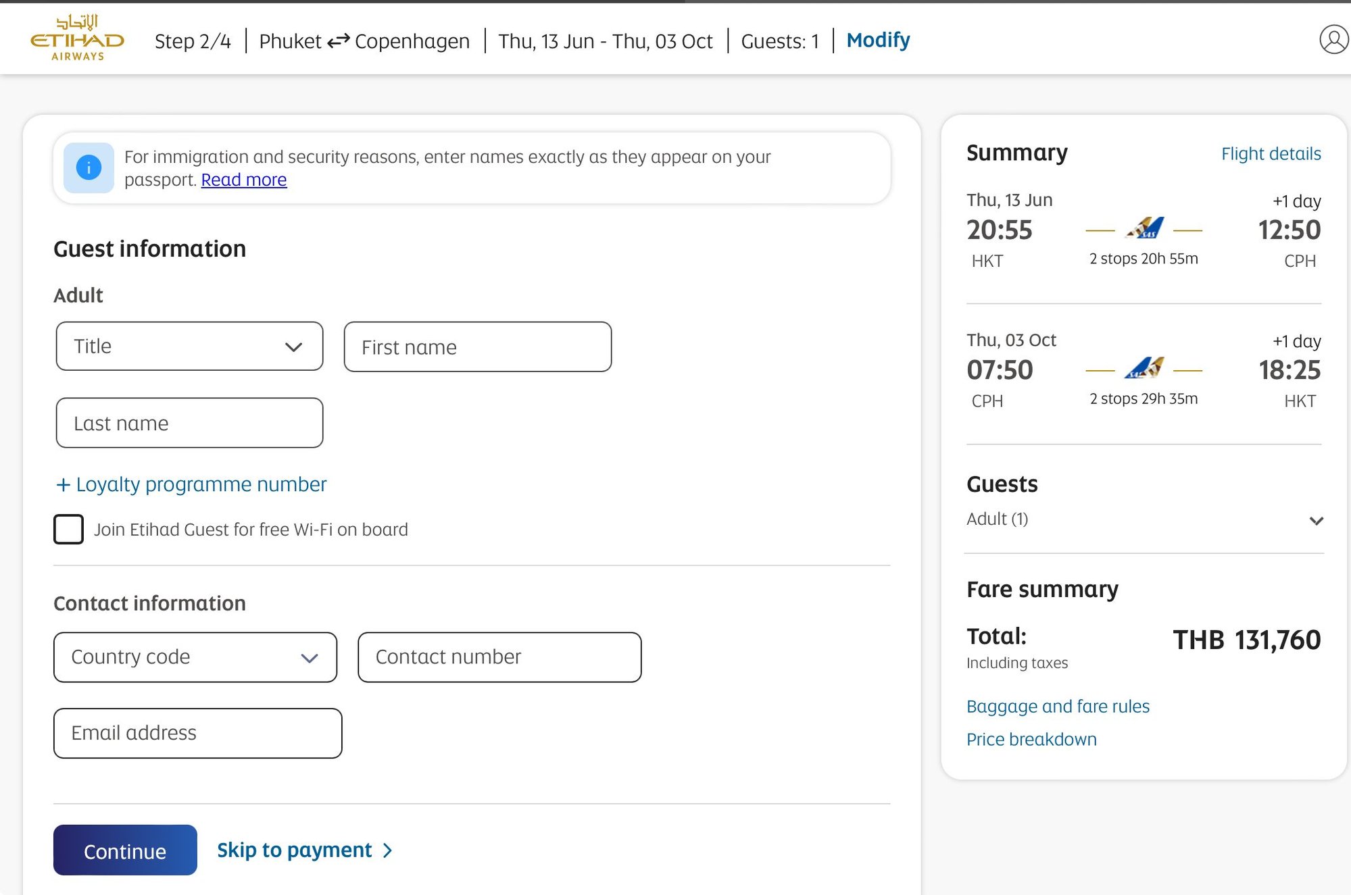This screenshot has height=895, width=1351.
Task: Open the Country code dropdown
Action: (x=195, y=657)
